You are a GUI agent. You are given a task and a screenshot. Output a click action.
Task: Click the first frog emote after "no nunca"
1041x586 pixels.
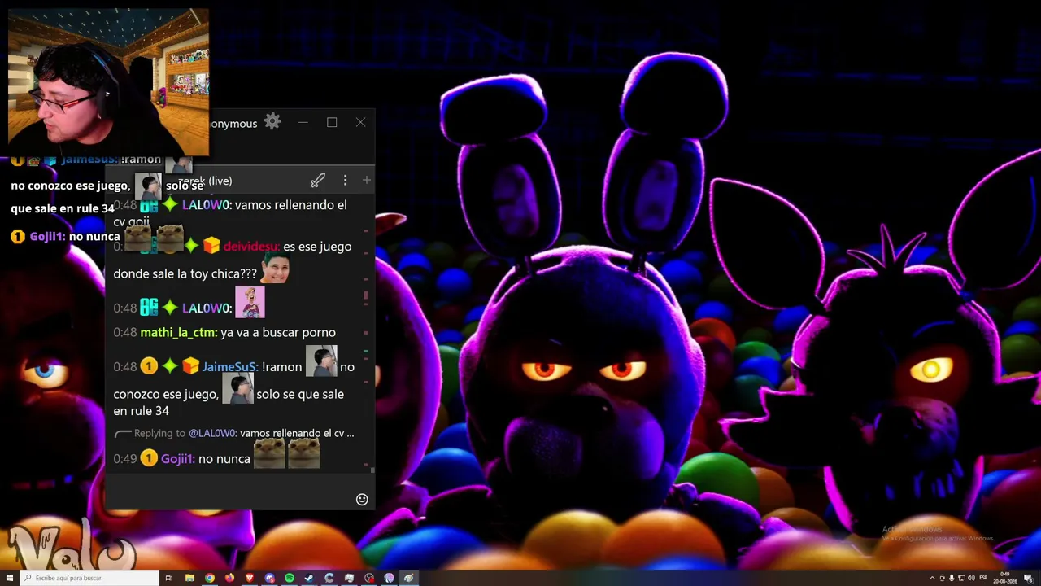pos(269,454)
